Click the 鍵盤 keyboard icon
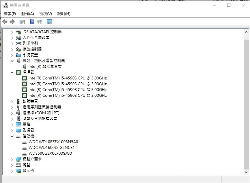250x183 pixels. [x=18, y=165]
